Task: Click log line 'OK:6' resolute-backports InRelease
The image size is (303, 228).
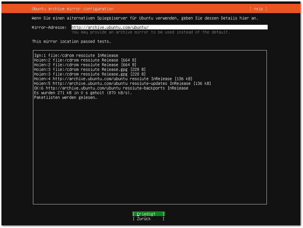Action: tap(111, 88)
